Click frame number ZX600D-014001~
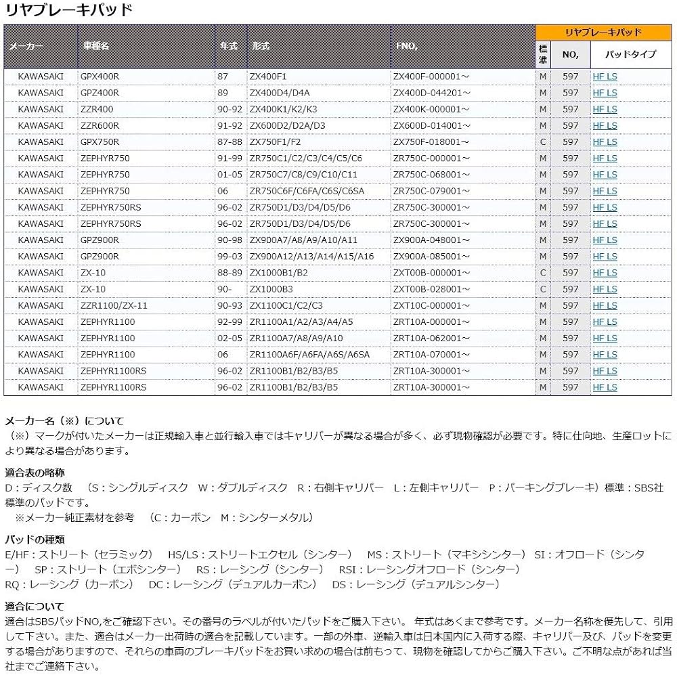Viewport: 677px width, 677px height. (x=431, y=126)
